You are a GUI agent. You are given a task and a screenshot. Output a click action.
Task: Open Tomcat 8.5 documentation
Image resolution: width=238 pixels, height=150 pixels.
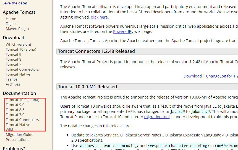[15, 110]
